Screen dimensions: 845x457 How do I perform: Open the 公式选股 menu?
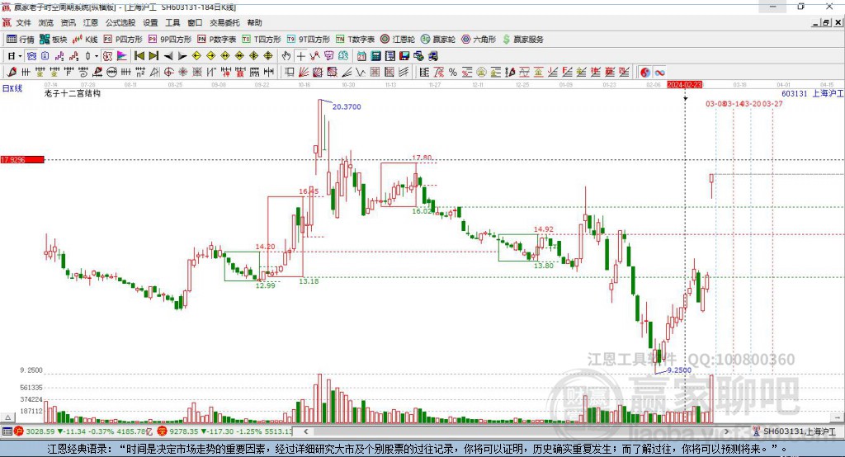pos(120,22)
